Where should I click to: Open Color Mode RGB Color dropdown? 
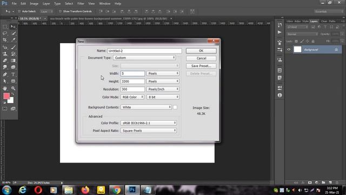click(132, 97)
